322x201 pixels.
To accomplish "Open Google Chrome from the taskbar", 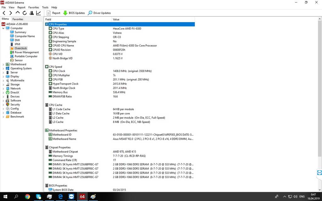I will coord(27,197).
